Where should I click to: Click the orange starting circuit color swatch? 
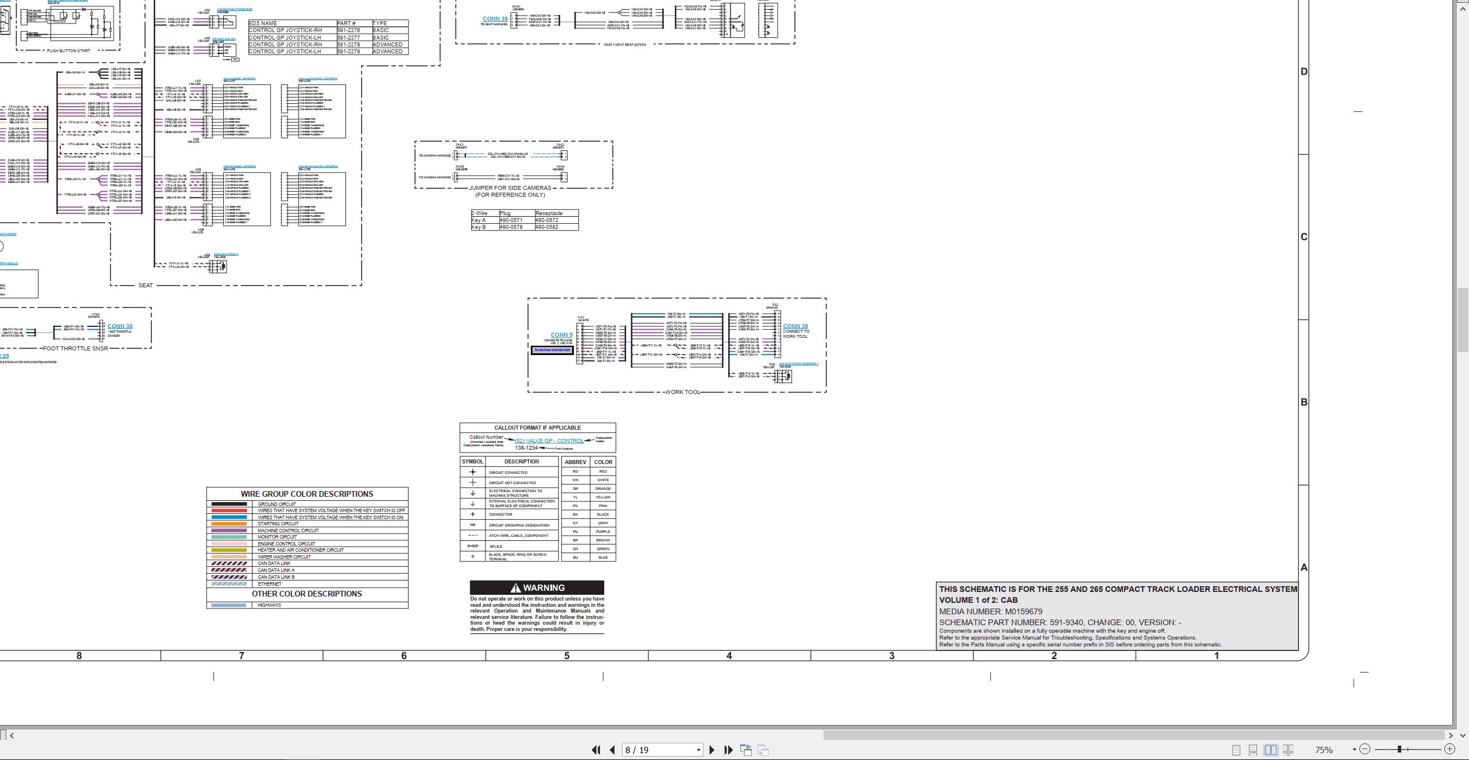click(229, 524)
